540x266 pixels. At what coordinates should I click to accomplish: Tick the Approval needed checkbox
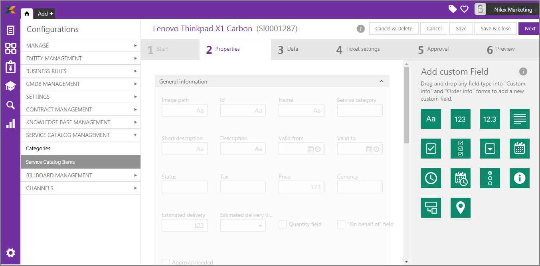pos(166,262)
